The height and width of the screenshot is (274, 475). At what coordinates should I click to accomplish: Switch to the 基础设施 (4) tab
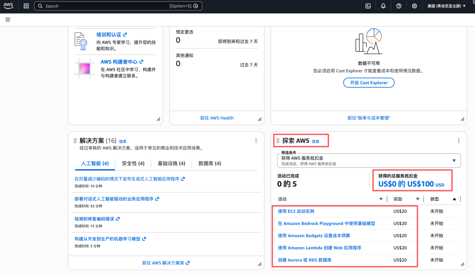(x=172, y=163)
